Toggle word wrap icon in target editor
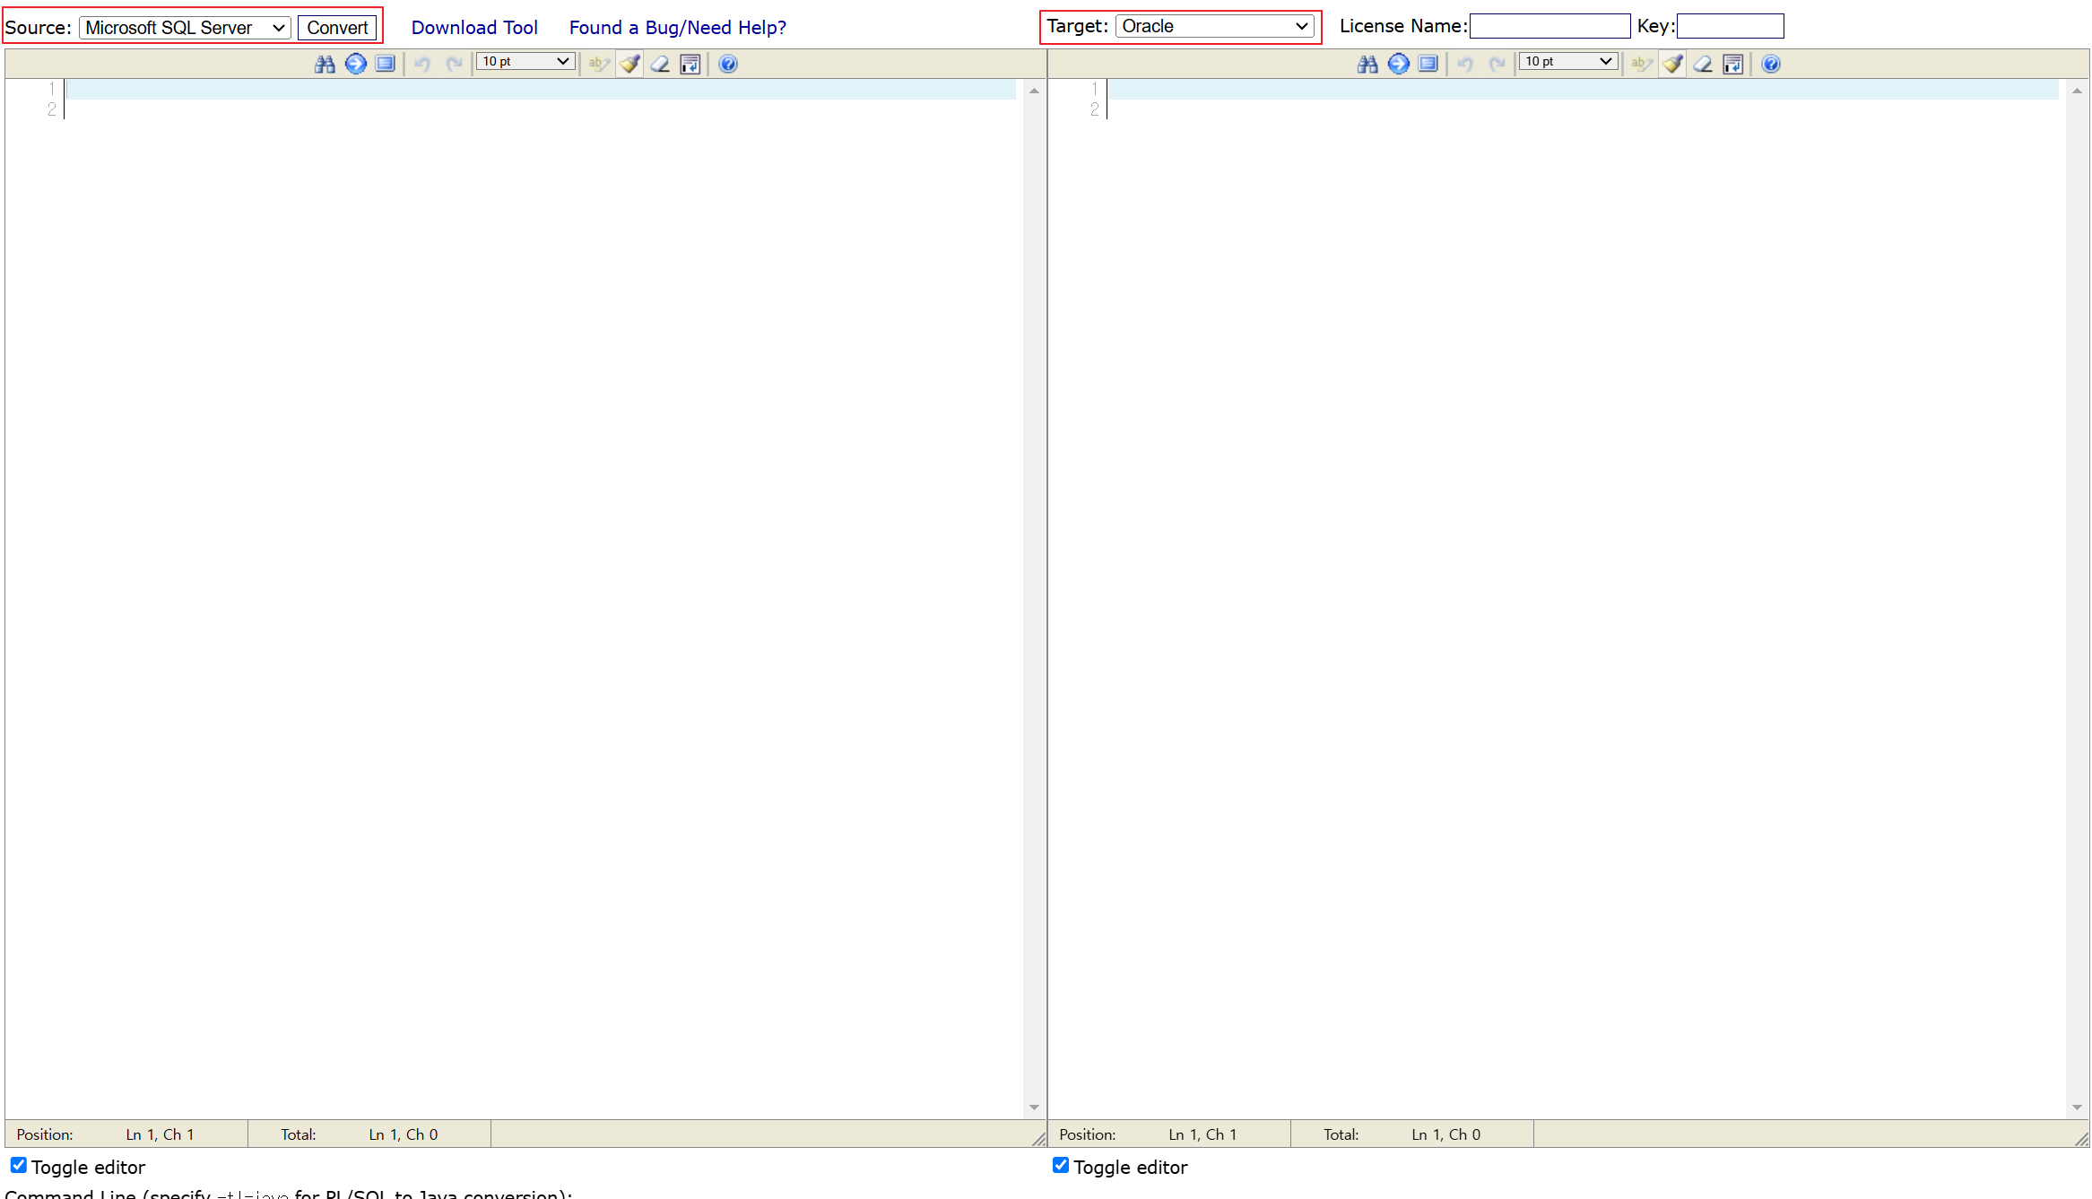2092x1199 pixels. [x=1733, y=64]
